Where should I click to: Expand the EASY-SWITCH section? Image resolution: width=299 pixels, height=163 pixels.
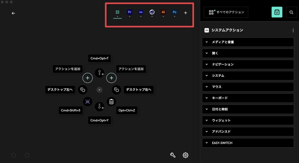pyautogui.click(x=248, y=143)
